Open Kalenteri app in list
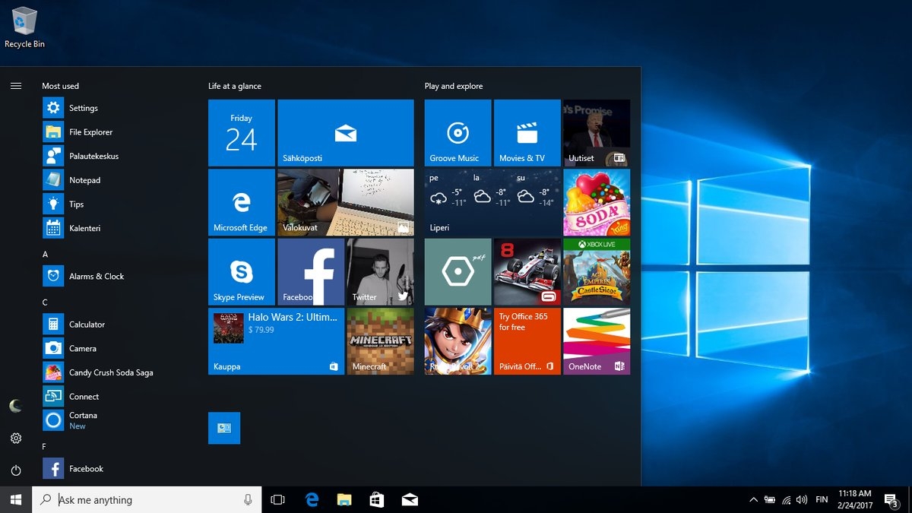 click(x=114, y=228)
